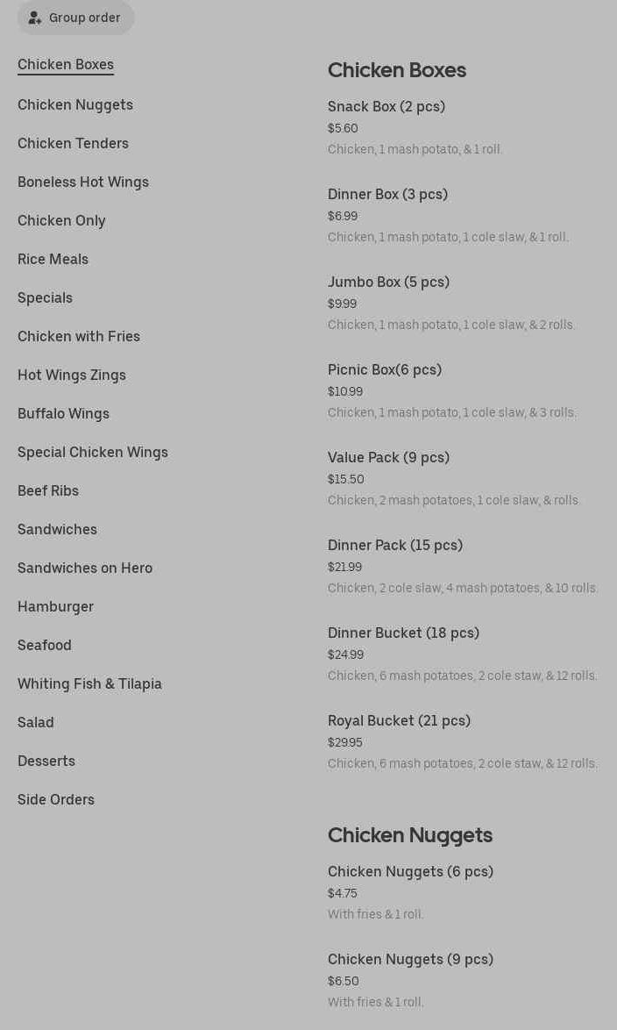Jump to the Chicken Nuggets category
The image size is (617, 1030).
click(x=75, y=105)
